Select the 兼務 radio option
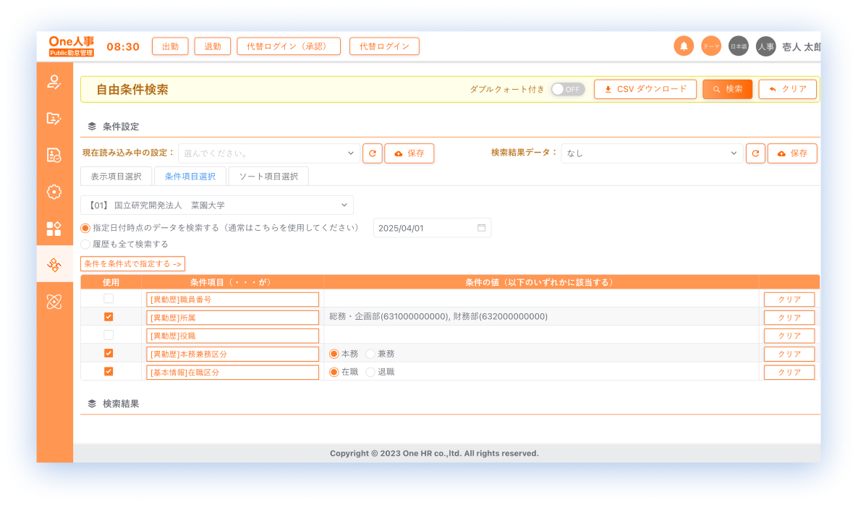Screen dimensions: 858x505 click(370, 354)
